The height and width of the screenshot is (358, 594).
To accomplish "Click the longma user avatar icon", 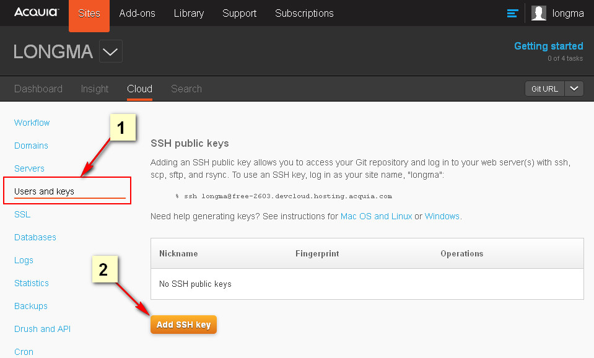I will [x=539, y=13].
